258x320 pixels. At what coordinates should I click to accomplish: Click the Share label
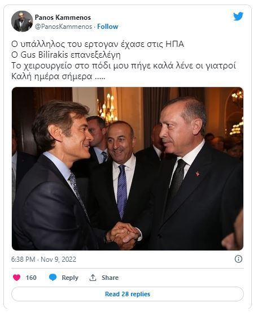(x=110, y=278)
